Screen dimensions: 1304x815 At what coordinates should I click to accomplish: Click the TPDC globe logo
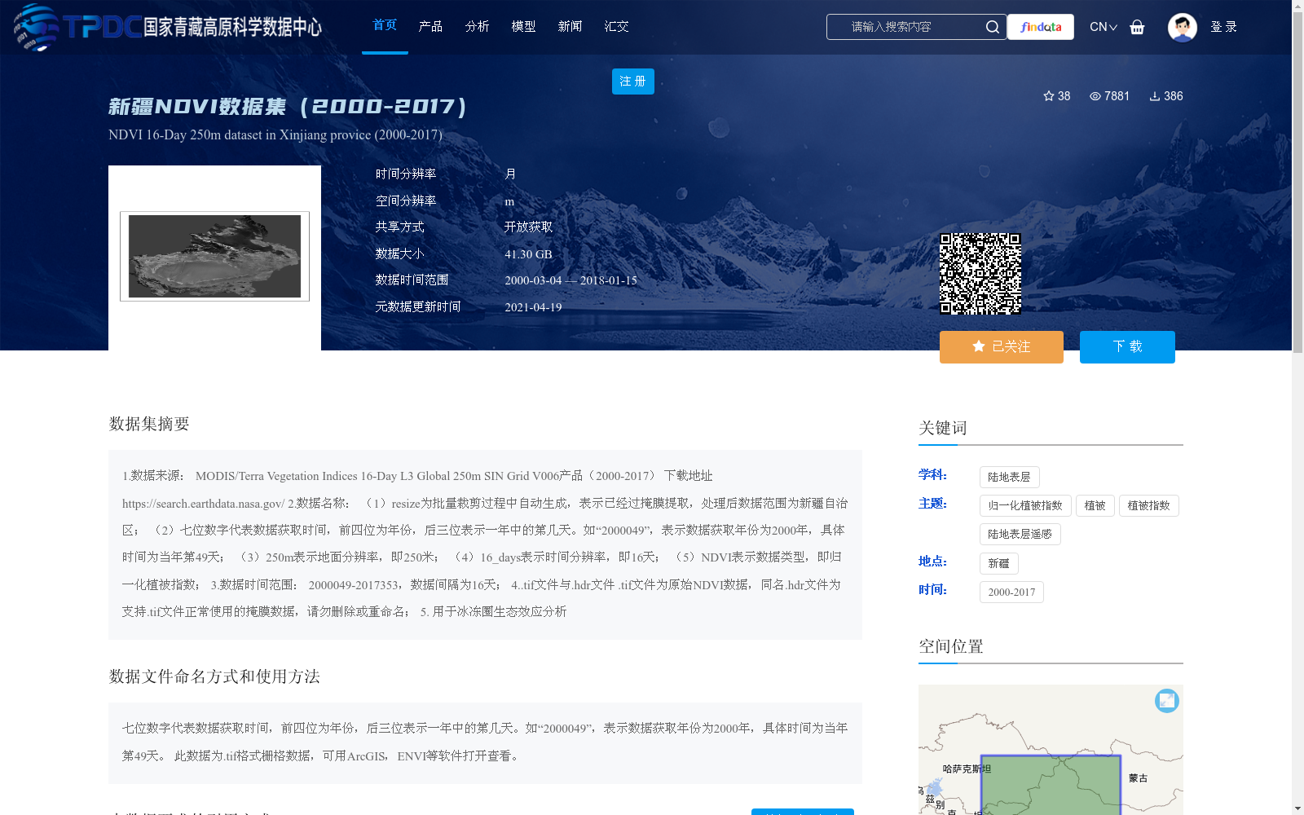pyautogui.click(x=36, y=27)
